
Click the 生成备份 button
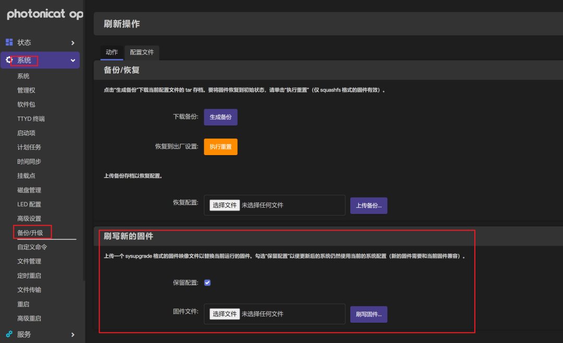(221, 117)
